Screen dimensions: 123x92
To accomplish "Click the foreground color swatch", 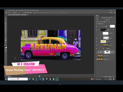I will [5, 47].
